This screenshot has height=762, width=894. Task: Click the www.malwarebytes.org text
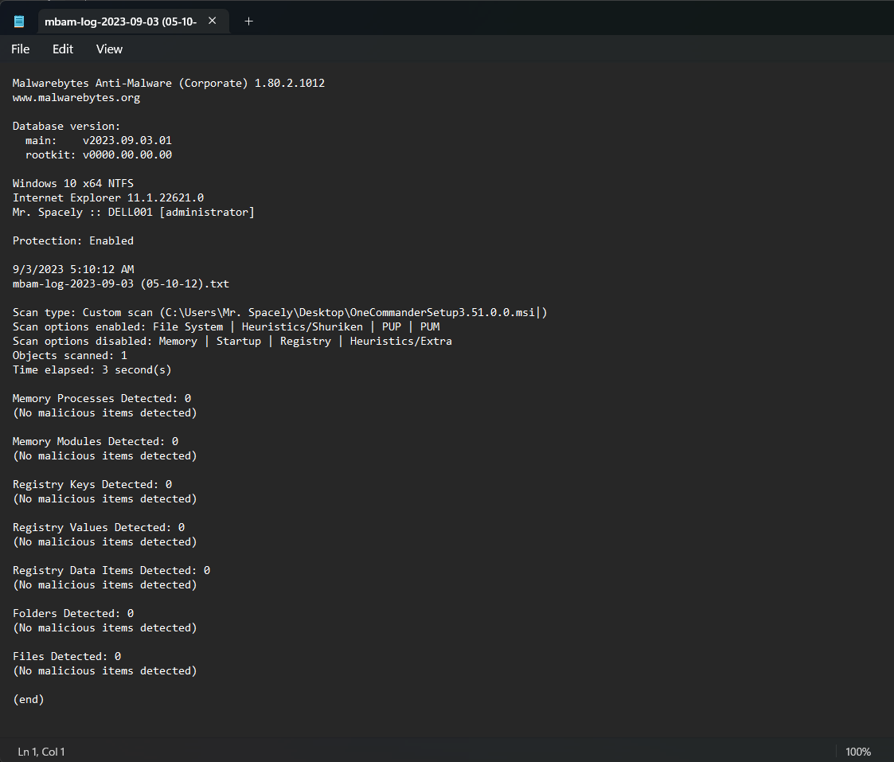[76, 97]
